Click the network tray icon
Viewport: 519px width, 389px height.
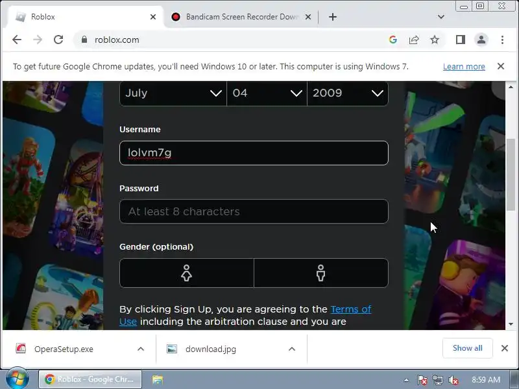(437, 380)
